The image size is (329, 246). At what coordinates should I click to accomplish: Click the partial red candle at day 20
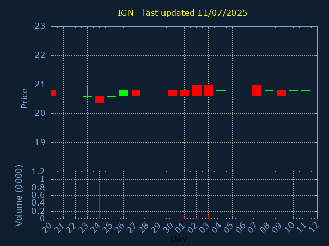53,93
